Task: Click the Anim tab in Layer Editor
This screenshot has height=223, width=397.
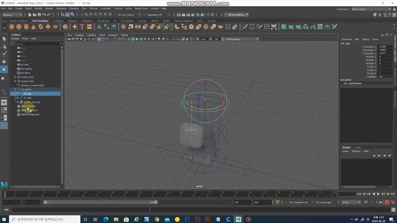Action: 358,147
